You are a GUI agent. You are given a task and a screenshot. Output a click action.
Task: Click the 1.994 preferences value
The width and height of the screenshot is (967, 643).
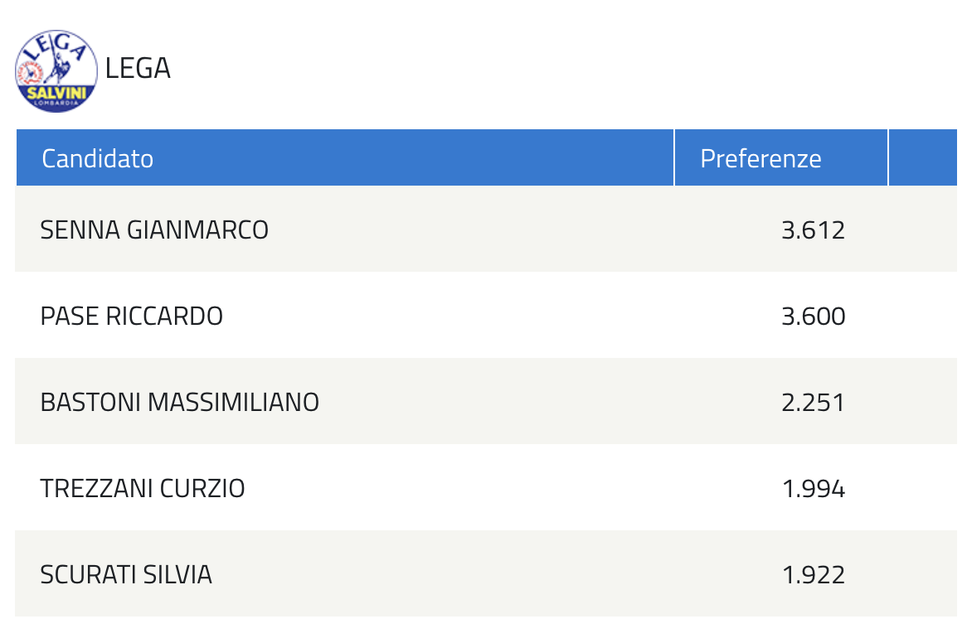813,488
